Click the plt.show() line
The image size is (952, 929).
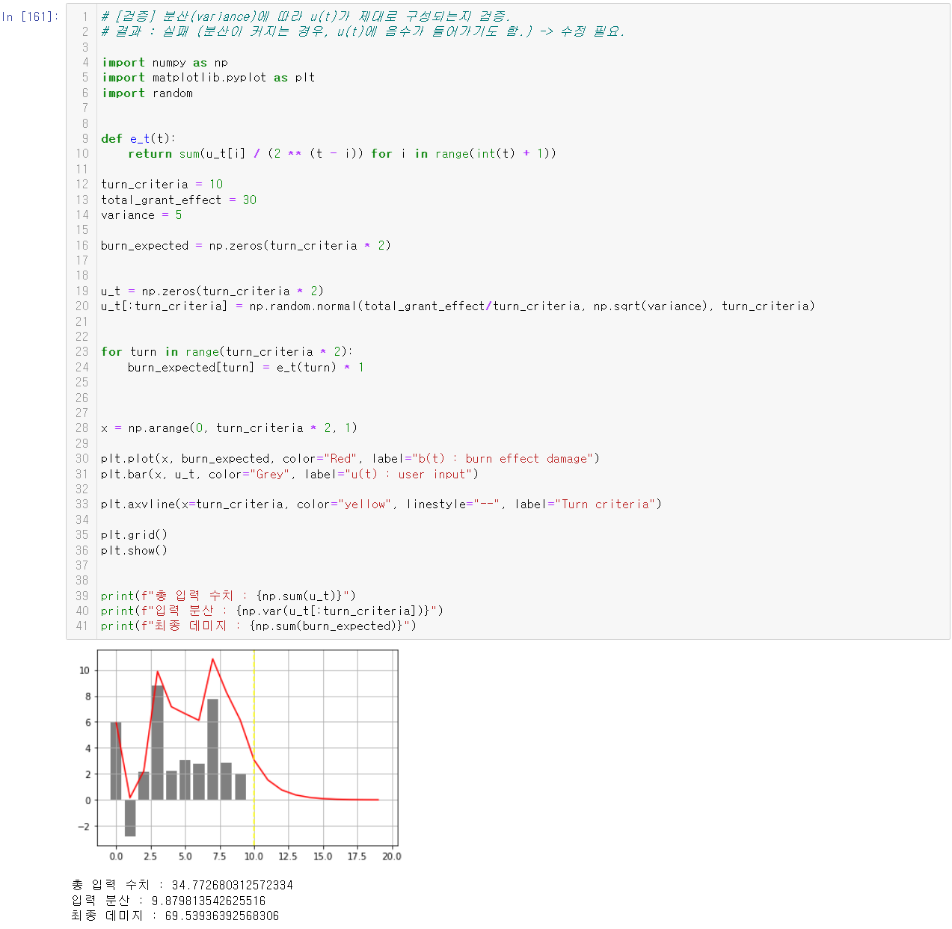pyautogui.click(x=134, y=551)
